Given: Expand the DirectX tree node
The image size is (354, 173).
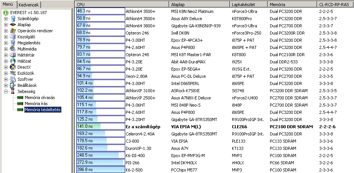Looking at the screenshot, I should (x=6, y=67).
